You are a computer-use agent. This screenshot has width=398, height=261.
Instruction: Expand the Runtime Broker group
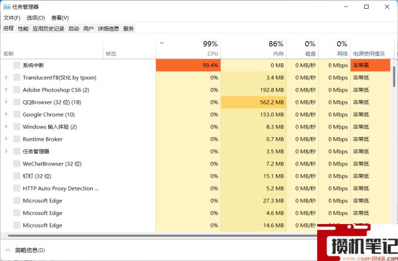coord(6,139)
